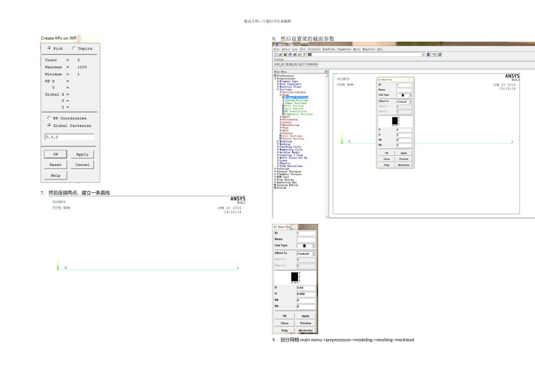Viewport: 535px width, 378px height.
Task: Click the black rectangle section preview swatch
Action: (x=295, y=277)
